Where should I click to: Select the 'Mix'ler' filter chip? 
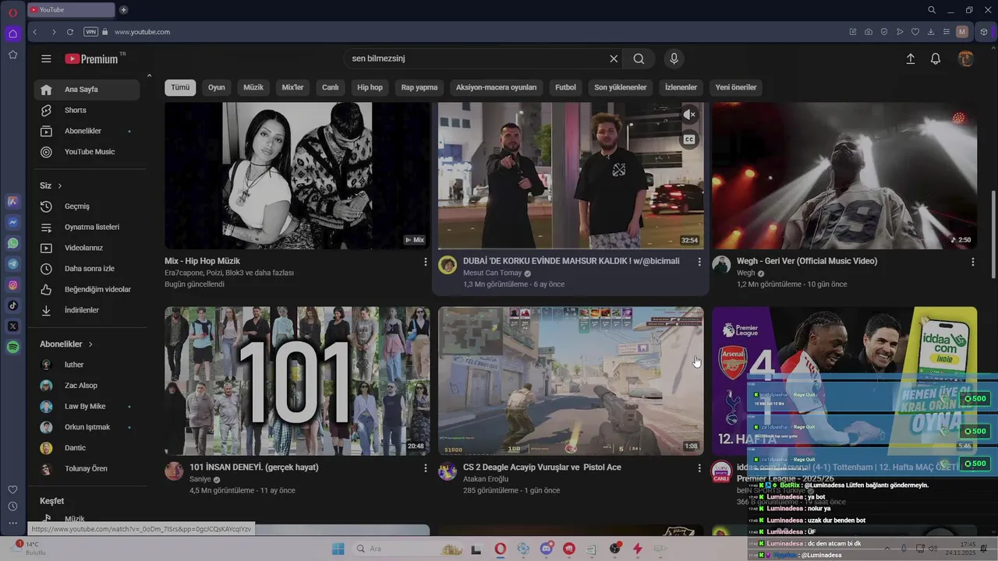292,87
